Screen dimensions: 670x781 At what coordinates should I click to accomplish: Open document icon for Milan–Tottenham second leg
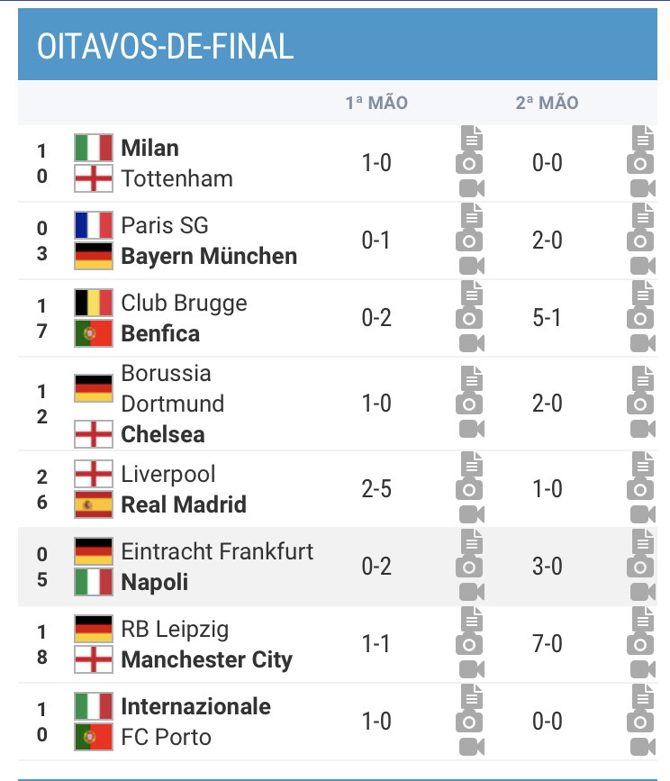pos(643,138)
